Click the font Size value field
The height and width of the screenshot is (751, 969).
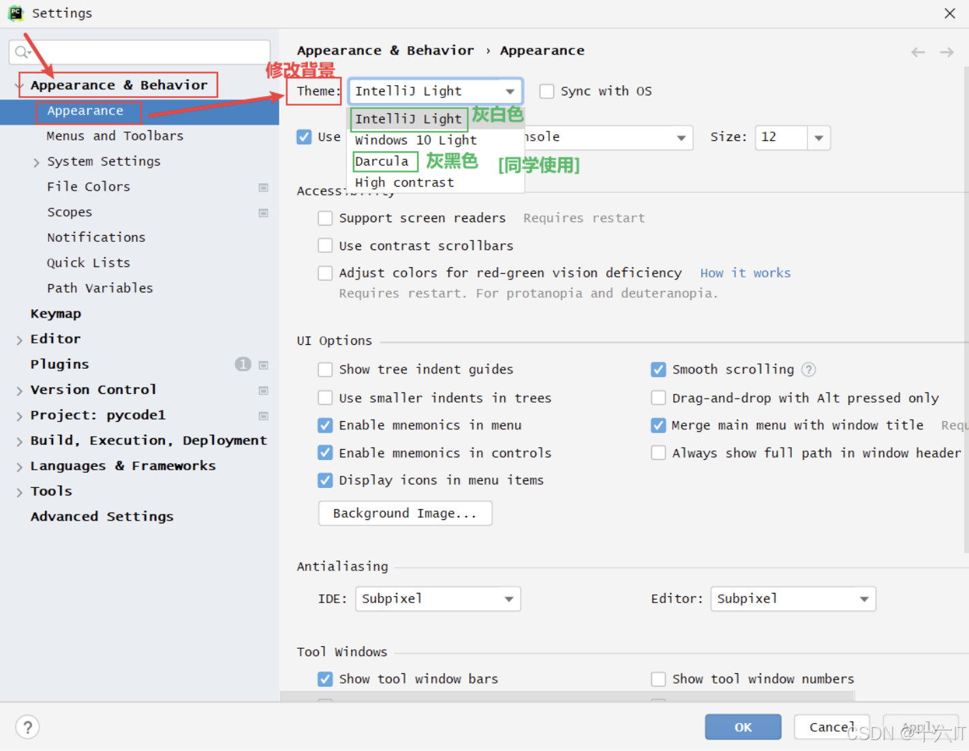[x=781, y=138]
